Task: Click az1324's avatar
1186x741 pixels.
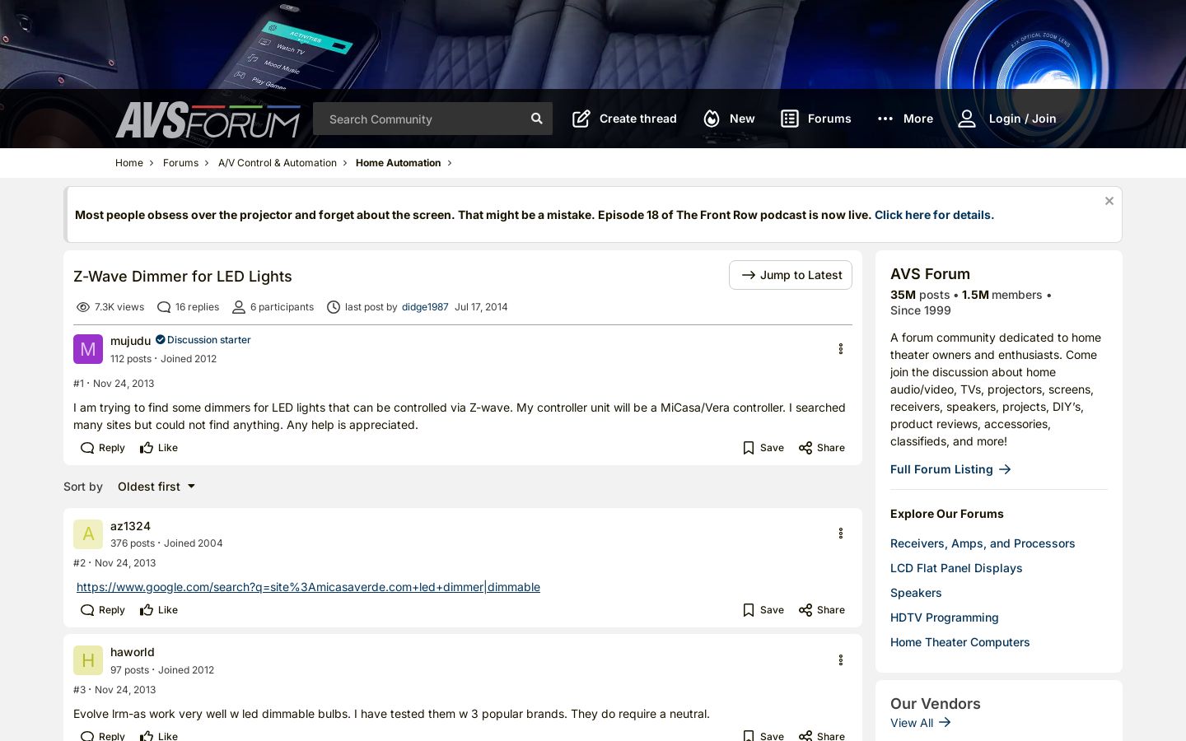Action: point(88,534)
